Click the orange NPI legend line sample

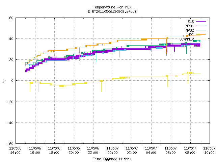point(201,34)
